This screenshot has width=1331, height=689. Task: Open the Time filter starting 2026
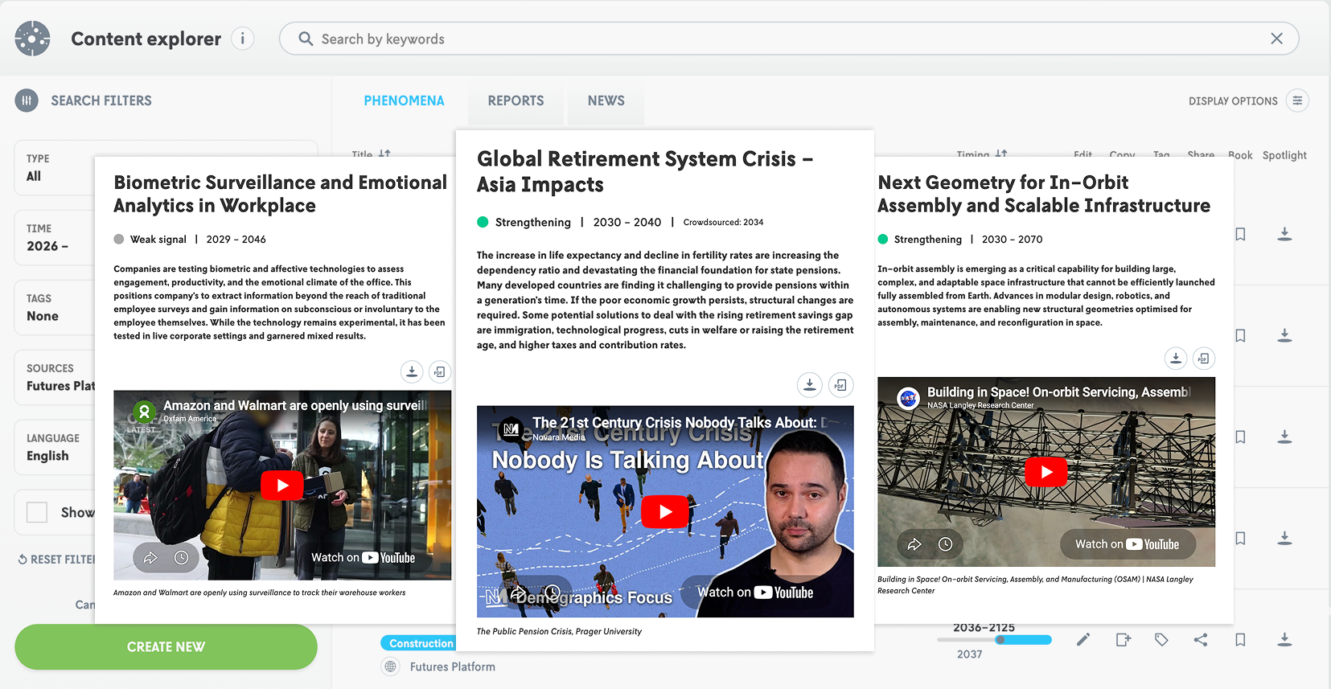[x=55, y=237]
